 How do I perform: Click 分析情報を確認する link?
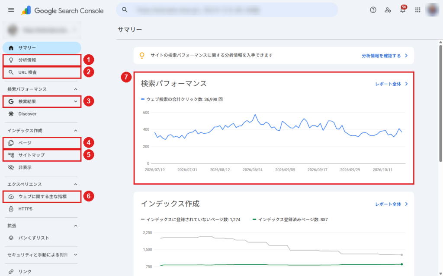pos(385,56)
